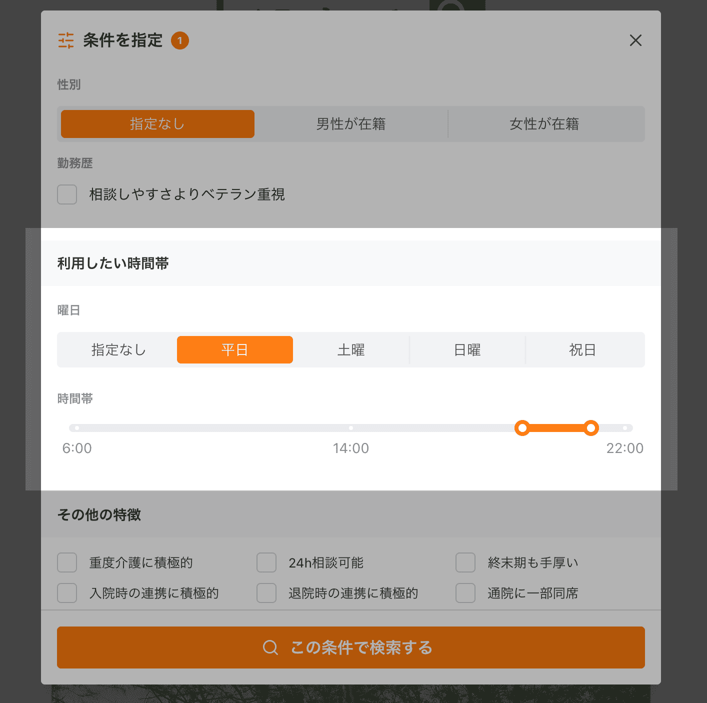Click the left handle of time range slider
The width and height of the screenshot is (707, 703).
[522, 428]
